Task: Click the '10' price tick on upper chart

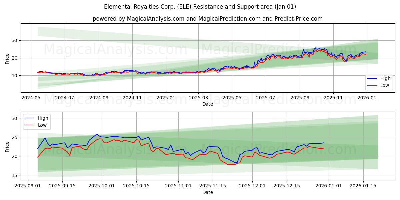Action: (15, 76)
